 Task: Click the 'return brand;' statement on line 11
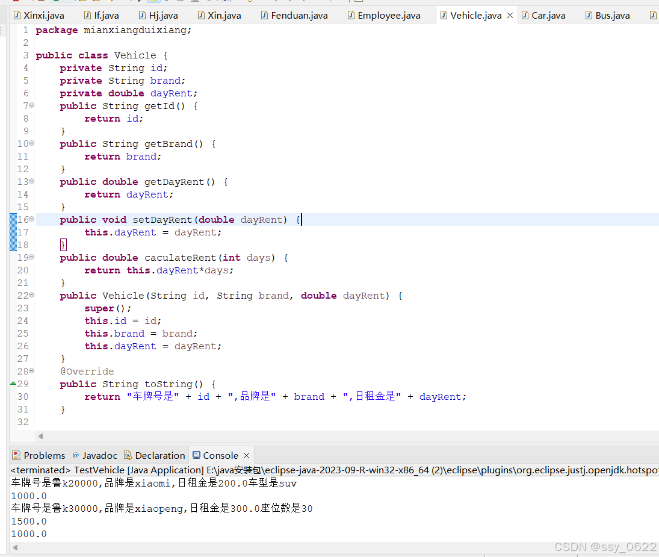click(123, 157)
